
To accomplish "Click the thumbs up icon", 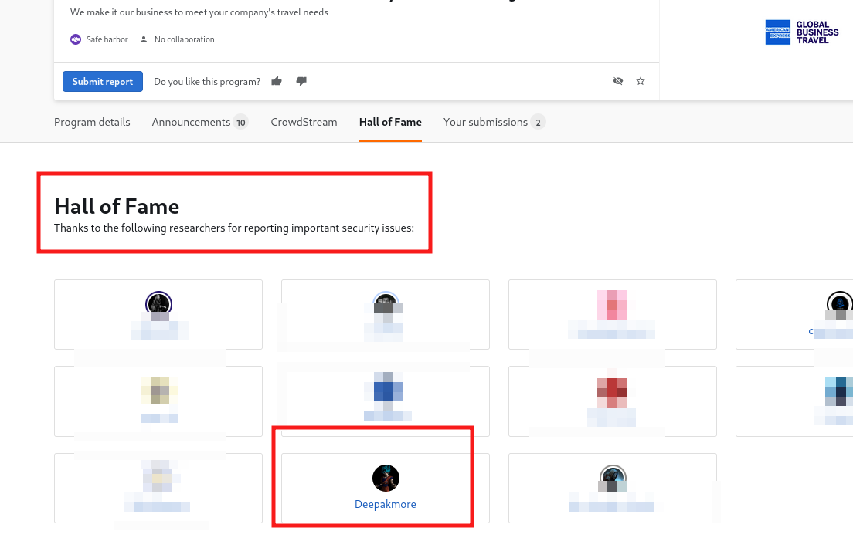I will coord(277,81).
